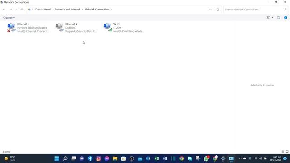
Task: Click the 'Network cable unplugged' status text
Action: [32, 28]
